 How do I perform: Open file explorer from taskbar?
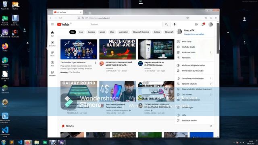tap(37, 142)
